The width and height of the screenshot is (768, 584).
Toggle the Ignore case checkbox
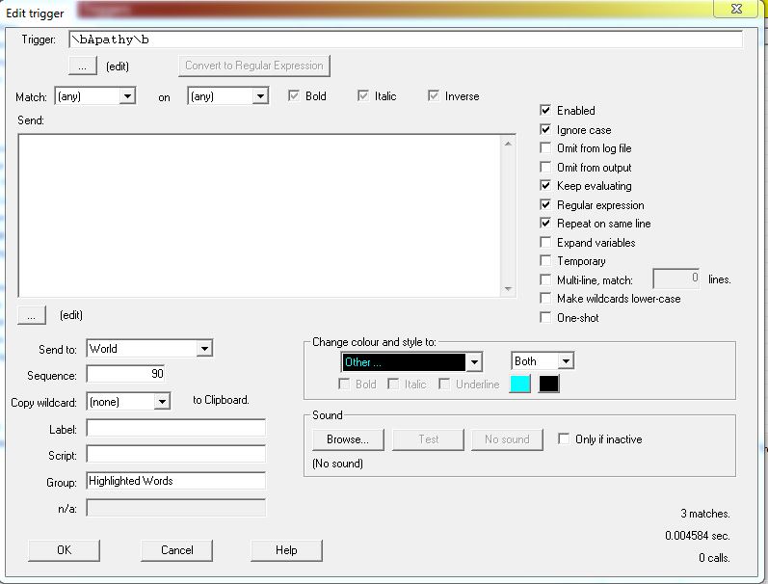545,129
